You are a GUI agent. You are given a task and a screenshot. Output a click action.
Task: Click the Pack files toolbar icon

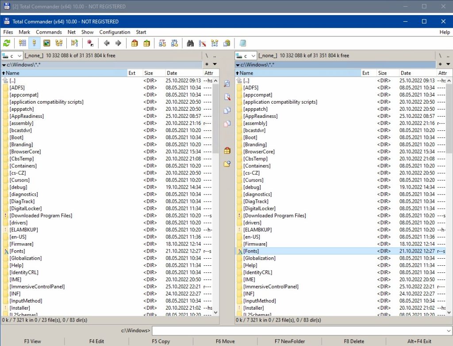[134, 43]
